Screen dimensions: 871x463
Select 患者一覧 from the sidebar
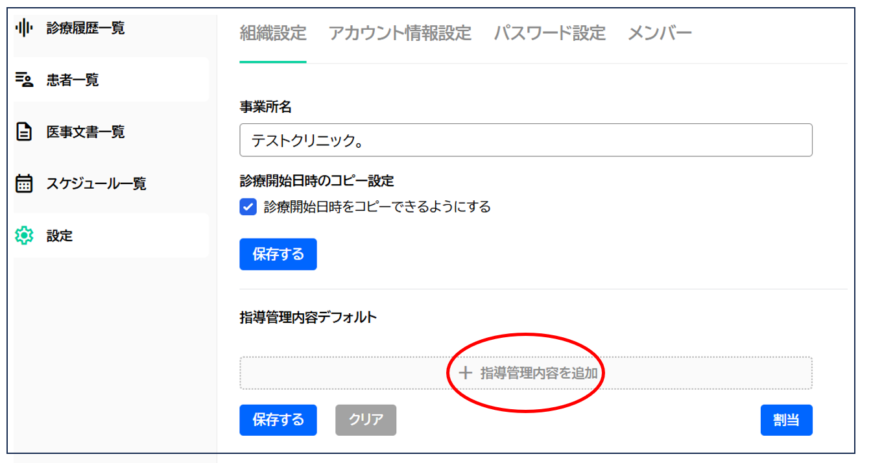tap(73, 80)
